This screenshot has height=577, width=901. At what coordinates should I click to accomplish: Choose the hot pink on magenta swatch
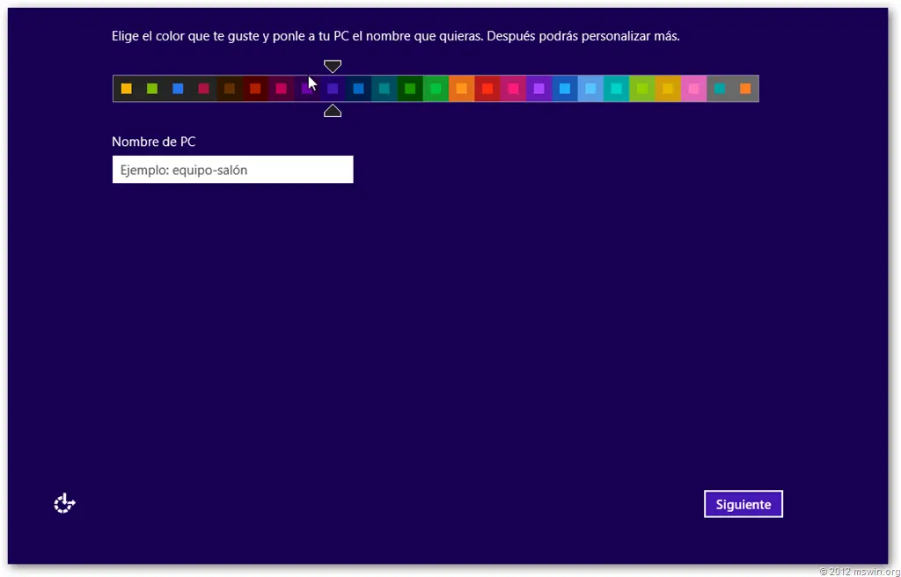(513, 89)
